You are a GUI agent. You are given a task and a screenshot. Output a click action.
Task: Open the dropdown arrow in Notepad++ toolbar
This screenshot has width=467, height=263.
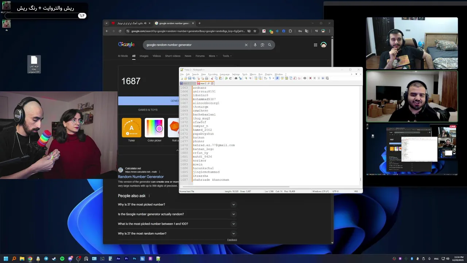click(273, 78)
